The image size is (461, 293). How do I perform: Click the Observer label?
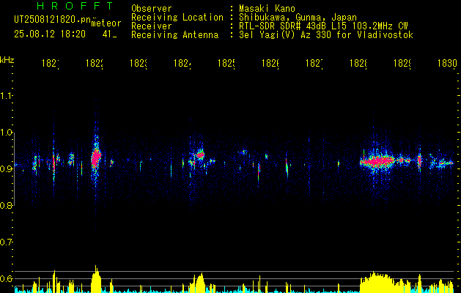(152, 9)
